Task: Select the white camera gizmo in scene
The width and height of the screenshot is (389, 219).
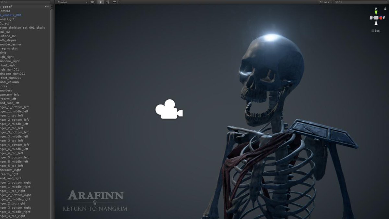Action: point(169,109)
